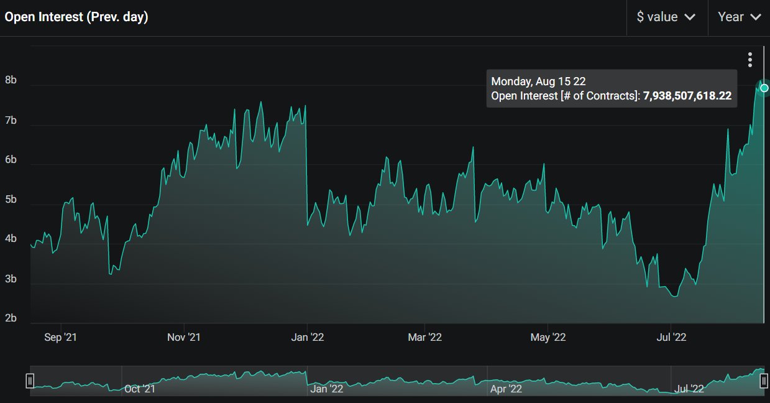Click the 5b label on the y-axis
Image resolution: width=770 pixels, height=403 pixels.
[x=11, y=200]
